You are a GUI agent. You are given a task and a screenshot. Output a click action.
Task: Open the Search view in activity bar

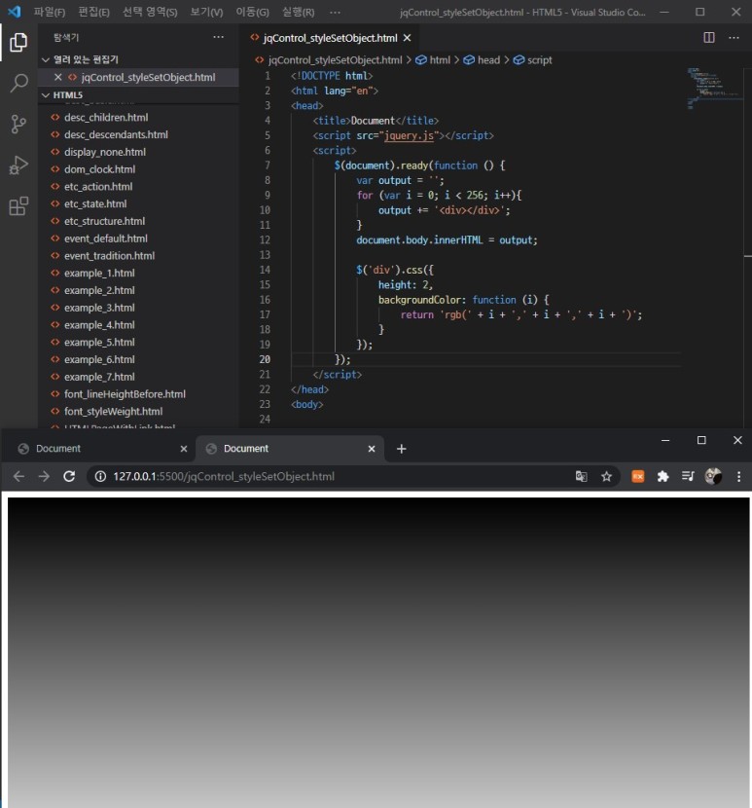coord(18,83)
